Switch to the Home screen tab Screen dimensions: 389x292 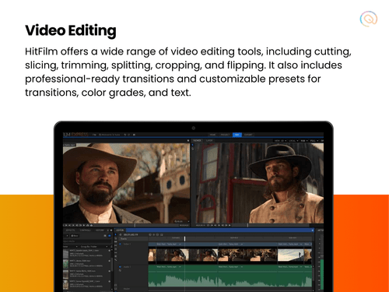212,135
